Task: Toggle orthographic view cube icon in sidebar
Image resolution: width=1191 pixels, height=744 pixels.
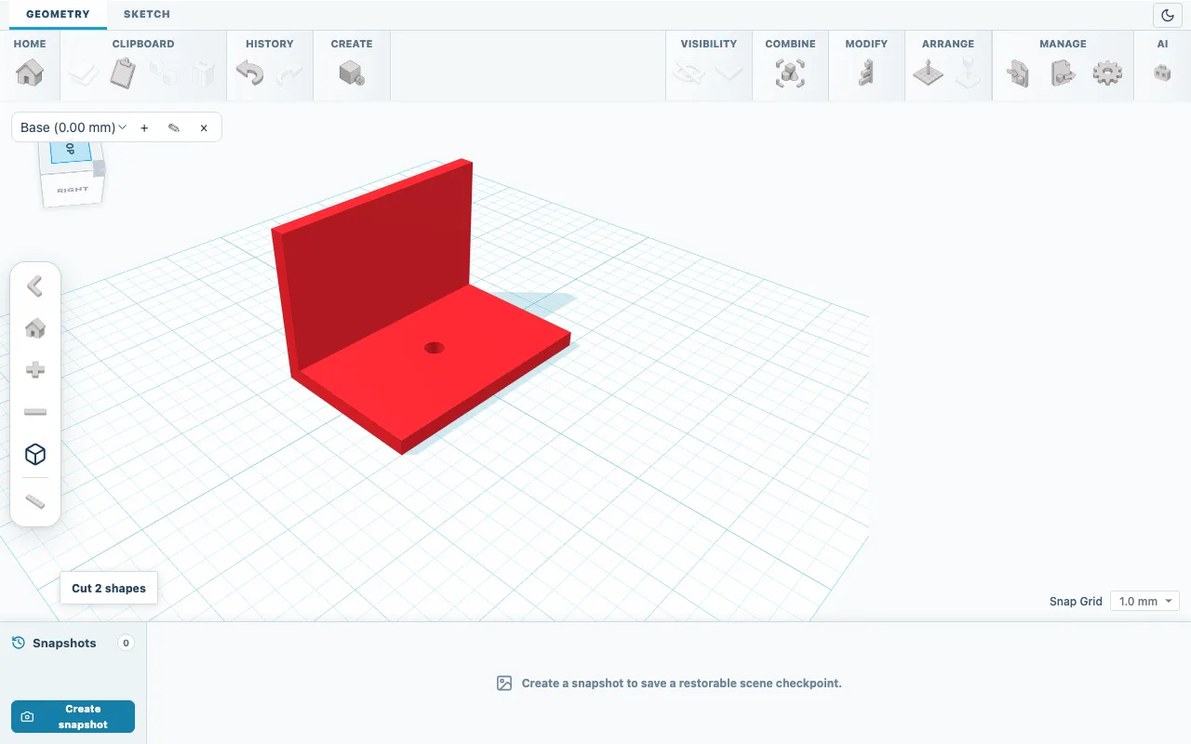Action: click(x=35, y=454)
